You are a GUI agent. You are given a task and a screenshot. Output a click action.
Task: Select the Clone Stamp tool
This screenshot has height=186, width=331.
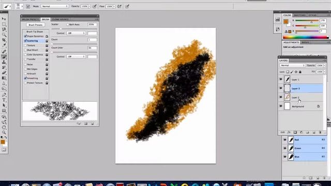pos(4,62)
